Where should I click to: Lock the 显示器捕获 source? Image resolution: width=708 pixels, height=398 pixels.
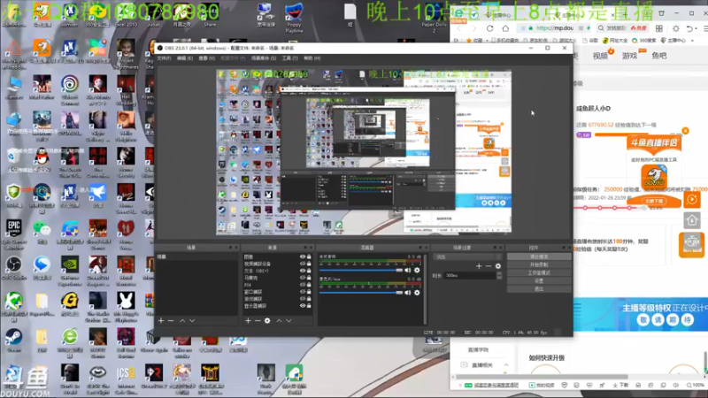click(309, 306)
